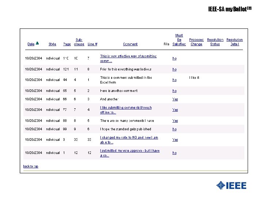Click 'Yes' link in page 66 row
This screenshot has width=263, height=197.
(175, 99)
